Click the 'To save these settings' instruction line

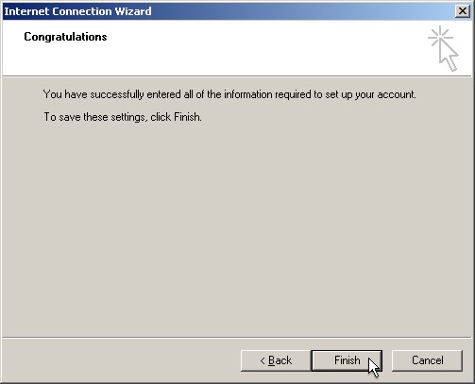(x=123, y=117)
